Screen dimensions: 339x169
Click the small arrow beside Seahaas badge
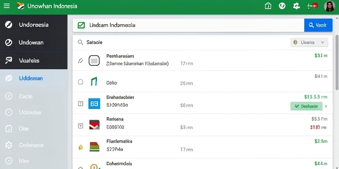click(x=326, y=106)
